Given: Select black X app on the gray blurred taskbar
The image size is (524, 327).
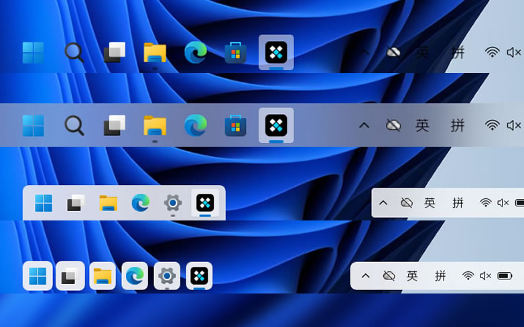Looking at the screenshot, I should tap(276, 125).
